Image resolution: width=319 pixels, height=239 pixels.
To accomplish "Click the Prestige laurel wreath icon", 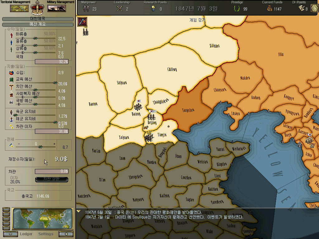I will 237,8.
